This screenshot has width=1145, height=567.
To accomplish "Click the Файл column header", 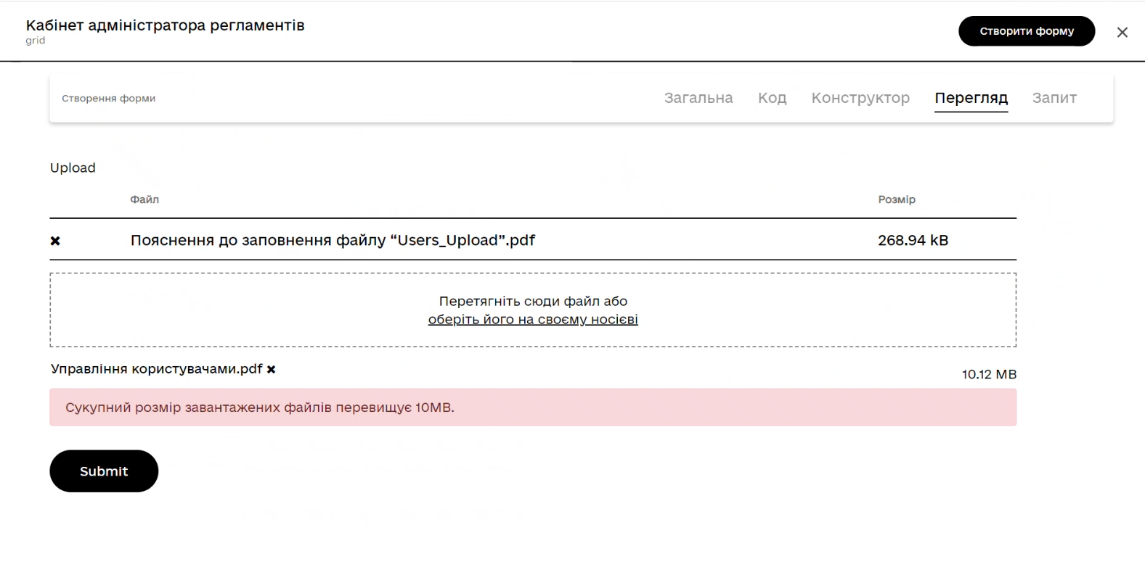I will pyautogui.click(x=144, y=199).
